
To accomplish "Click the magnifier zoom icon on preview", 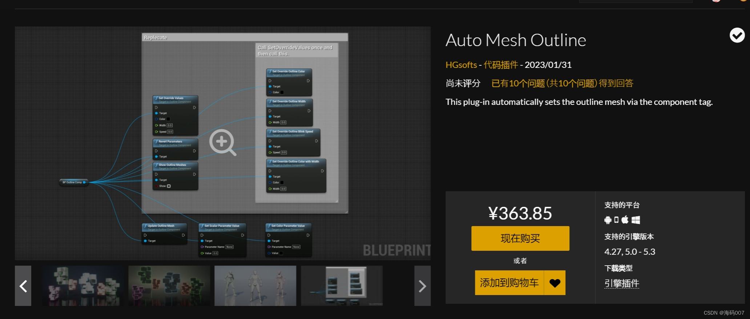I will (222, 142).
